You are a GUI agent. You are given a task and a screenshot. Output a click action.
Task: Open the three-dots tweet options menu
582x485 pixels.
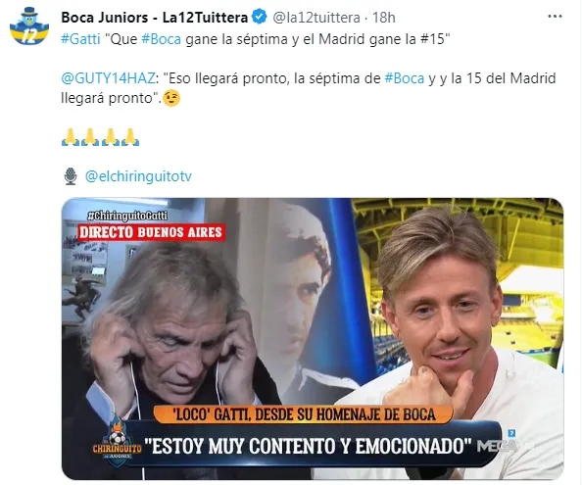click(555, 17)
